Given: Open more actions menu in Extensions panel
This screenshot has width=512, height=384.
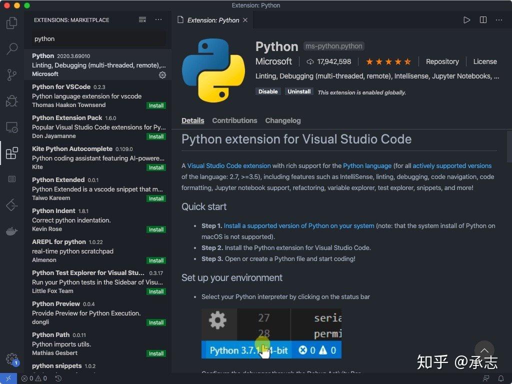Looking at the screenshot, I should click(x=158, y=19).
